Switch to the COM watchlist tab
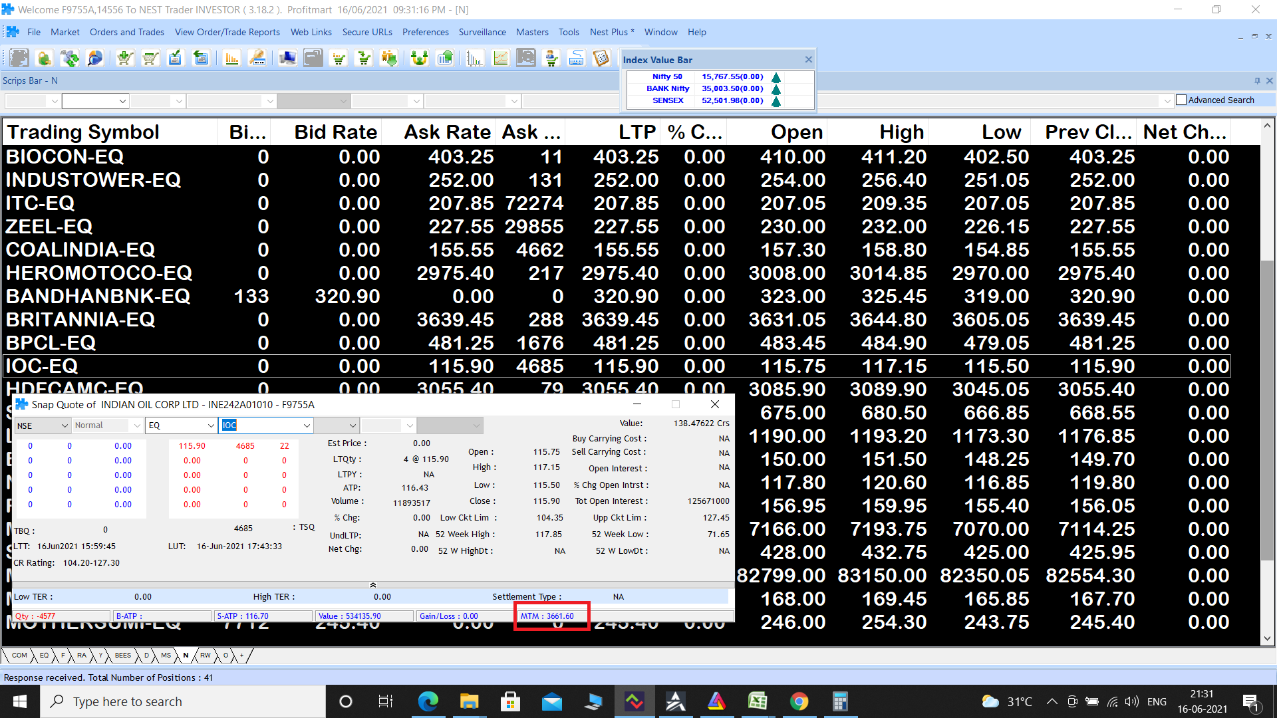Viewport: 1277px width, 718px height. click(x=19, y=656)
